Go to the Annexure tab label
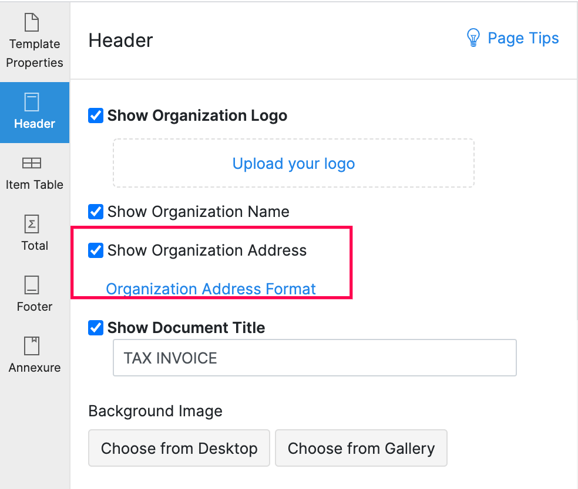Viewport: 578px width, 489px height. pyautogui.click(x=35, y=368)
